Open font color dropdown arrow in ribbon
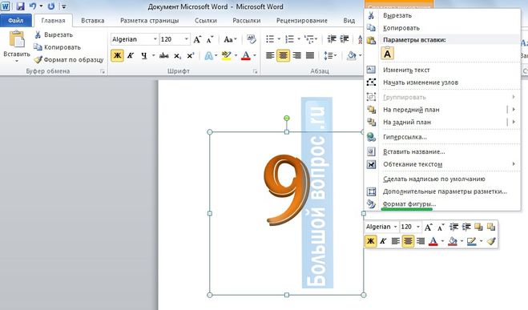Screen dimensions: 528x310 click(255, 55)
